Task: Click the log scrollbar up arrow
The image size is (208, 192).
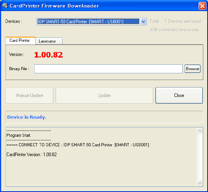Action: [199, 131]
